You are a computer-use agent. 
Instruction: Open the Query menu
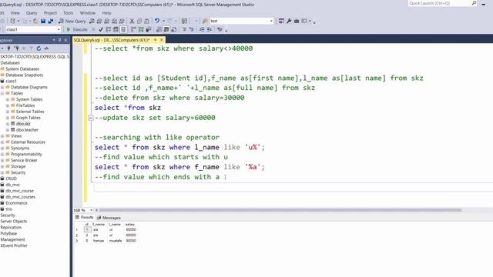coord(32,13)
